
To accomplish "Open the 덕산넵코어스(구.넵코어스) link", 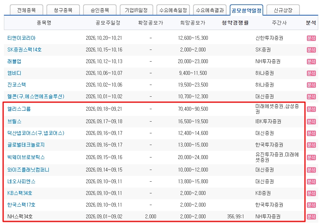I will [36, 133].
